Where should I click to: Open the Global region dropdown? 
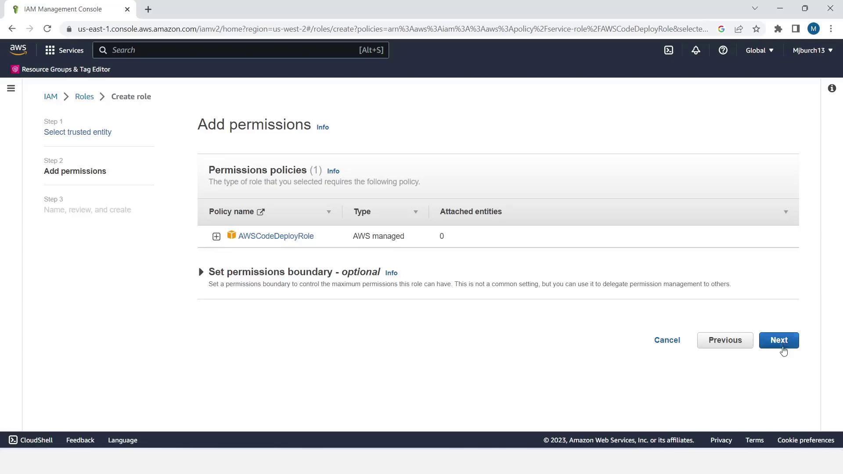[759, 50]
